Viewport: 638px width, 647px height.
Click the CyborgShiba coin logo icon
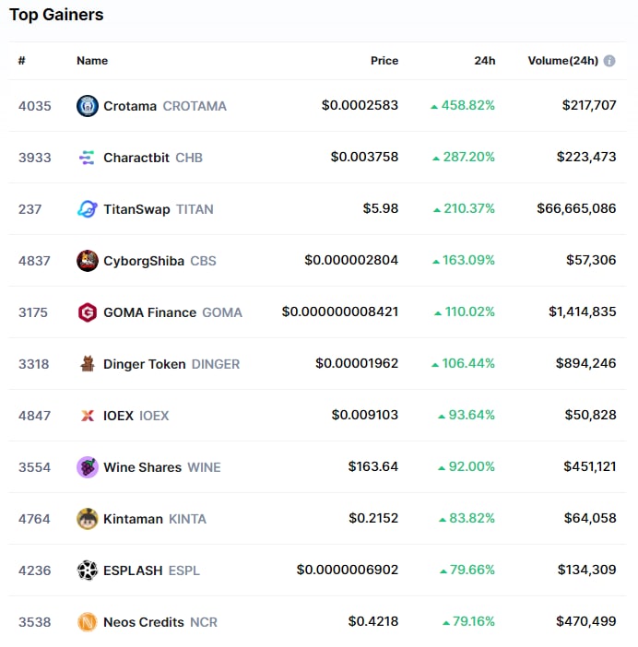coord(87,261)
